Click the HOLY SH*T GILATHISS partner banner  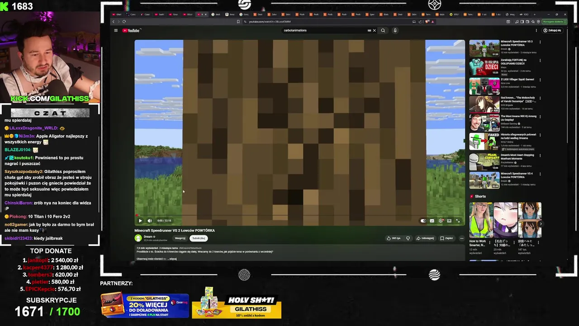click(x=237, y=302)
